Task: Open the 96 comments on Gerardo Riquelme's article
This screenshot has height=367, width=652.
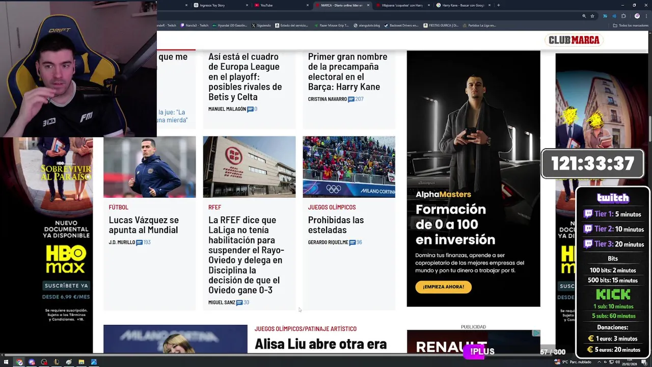Action: tap(356, 242)
